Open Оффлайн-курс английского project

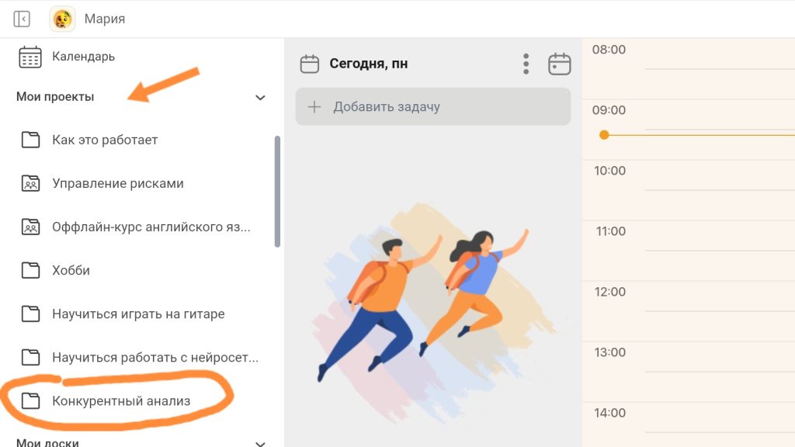151,227
